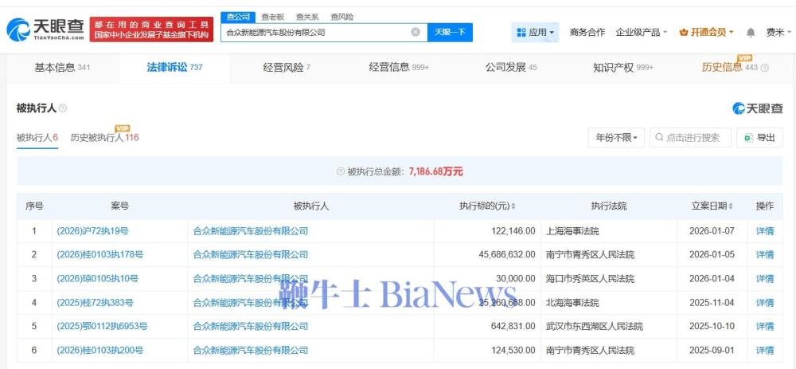Click the 执行法院 column header
The height and width of the screenshot is (369, 796).
coord(609,206)
